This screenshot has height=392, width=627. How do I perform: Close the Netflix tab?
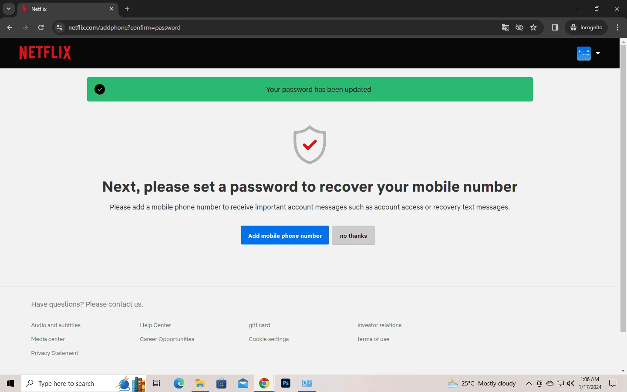click(x=111, y=9)
